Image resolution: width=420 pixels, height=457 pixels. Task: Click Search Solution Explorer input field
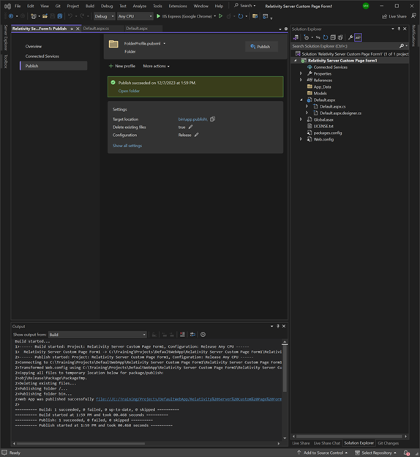345,46
